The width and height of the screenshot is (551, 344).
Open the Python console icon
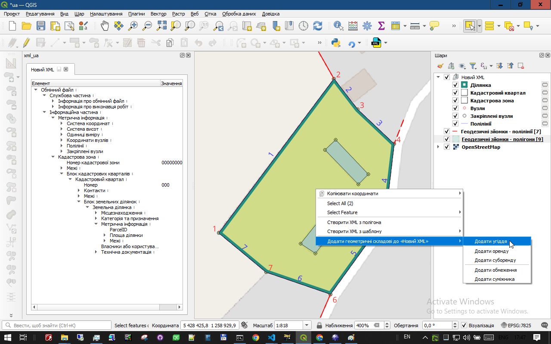[336, 43]
